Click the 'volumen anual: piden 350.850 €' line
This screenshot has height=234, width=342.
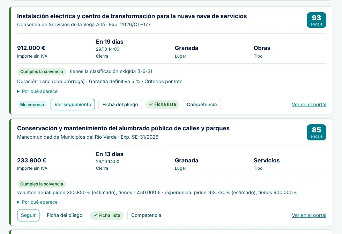click(x=157, y=192)
